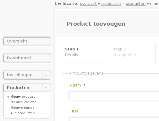Screen dimensions: 159x121
Task: Switch to Stap 2 Categorieën tab
Action: click(132, 53)
